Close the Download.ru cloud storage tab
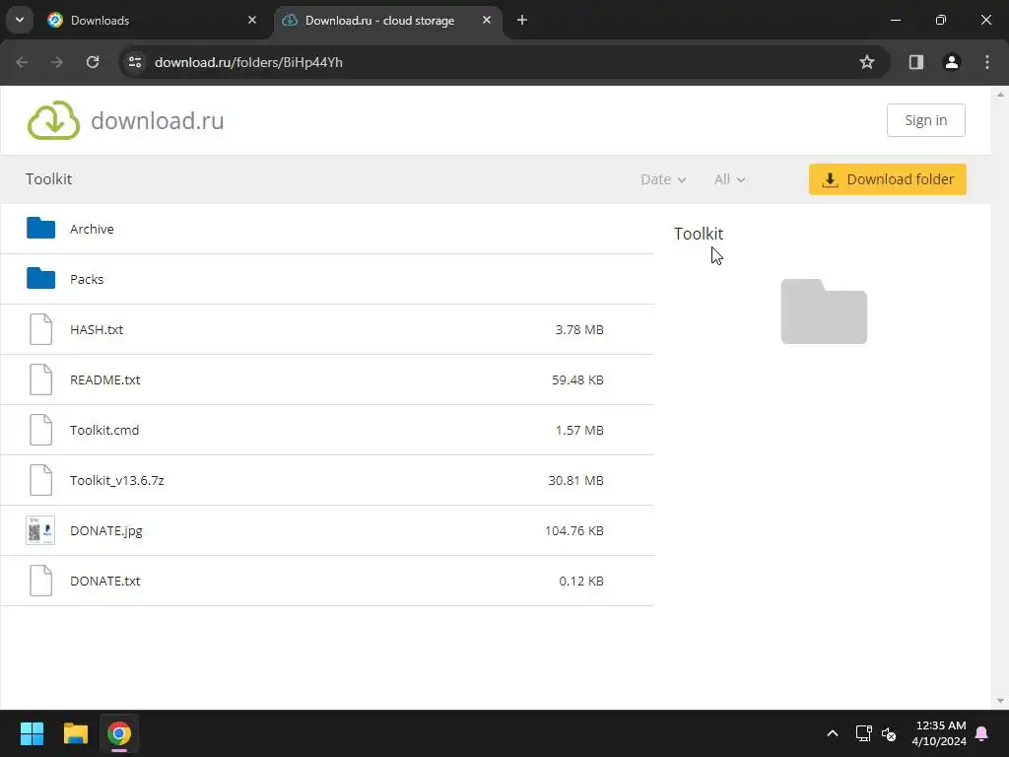Viewport: 1009px width, 757px height. pos(487,20)
